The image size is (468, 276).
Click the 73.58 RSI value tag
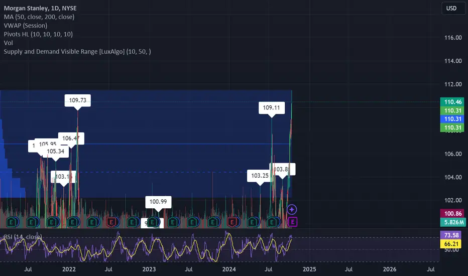point(452,235)
